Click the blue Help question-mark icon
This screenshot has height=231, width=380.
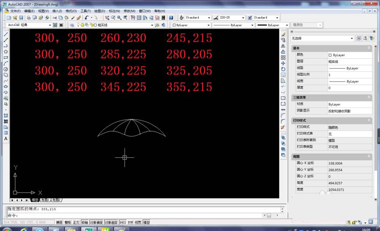171,18
